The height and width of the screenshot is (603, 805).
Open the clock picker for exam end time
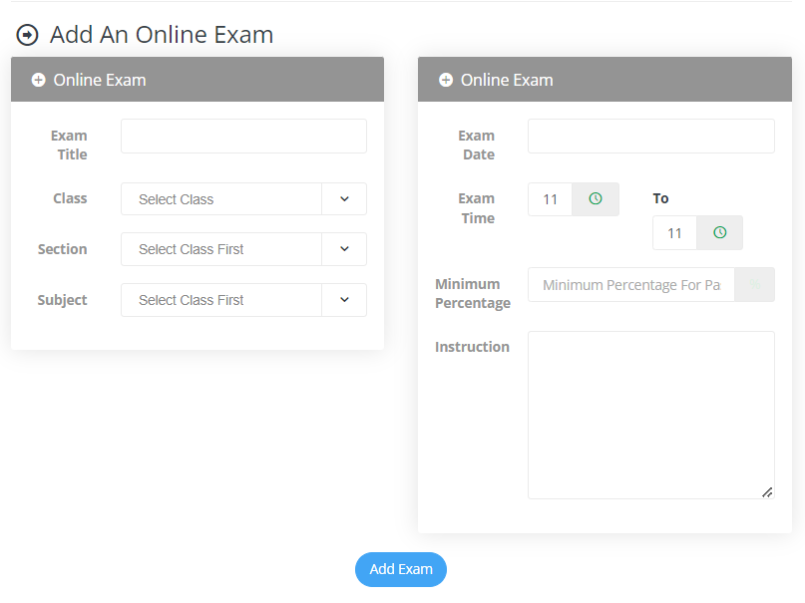coord(719,232)
